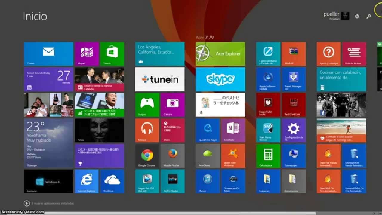This screenshot has height=215, width=382.
Task: Open Preset Manager 2.0 tile
Action: (x=294, y=79)
